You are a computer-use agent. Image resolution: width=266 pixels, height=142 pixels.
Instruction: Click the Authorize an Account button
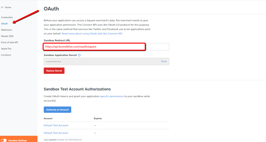(x=57, y=110)
